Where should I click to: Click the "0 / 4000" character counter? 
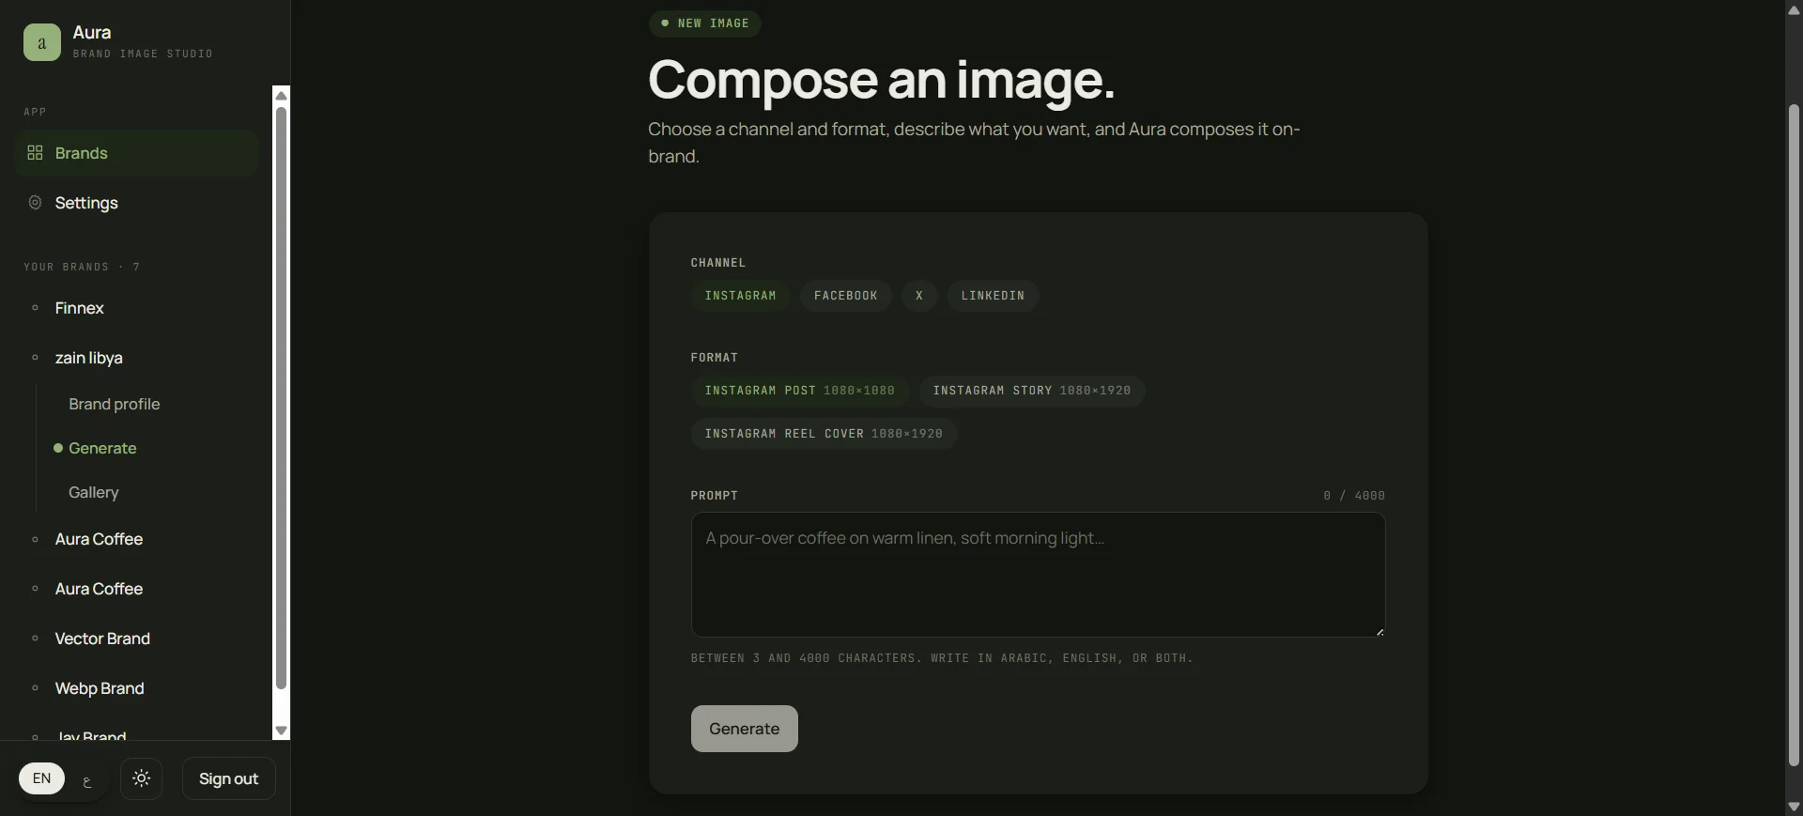click(x=1354, y=496)
